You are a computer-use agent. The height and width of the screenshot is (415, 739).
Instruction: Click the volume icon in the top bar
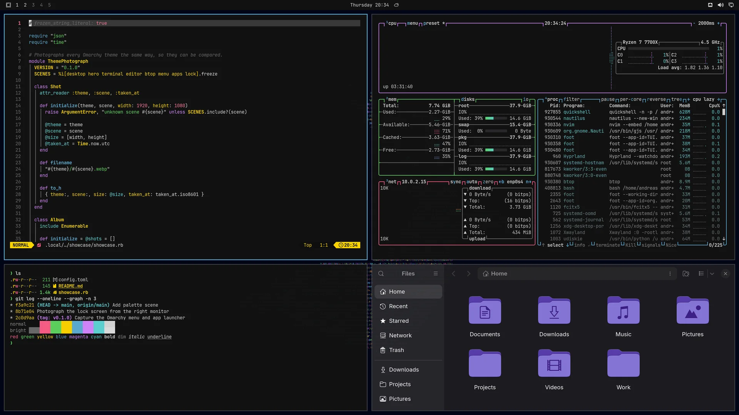[721, 5]
